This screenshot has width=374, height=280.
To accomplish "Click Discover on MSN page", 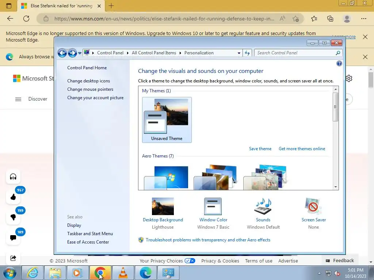I will 38,99.
